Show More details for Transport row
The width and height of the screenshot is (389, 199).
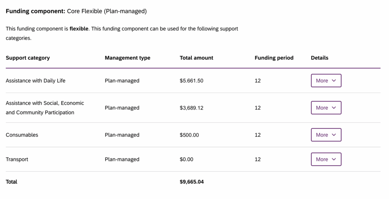(x=326, y=159)
